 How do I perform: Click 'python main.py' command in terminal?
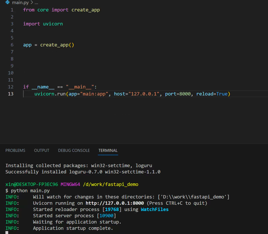coord(30,190)
